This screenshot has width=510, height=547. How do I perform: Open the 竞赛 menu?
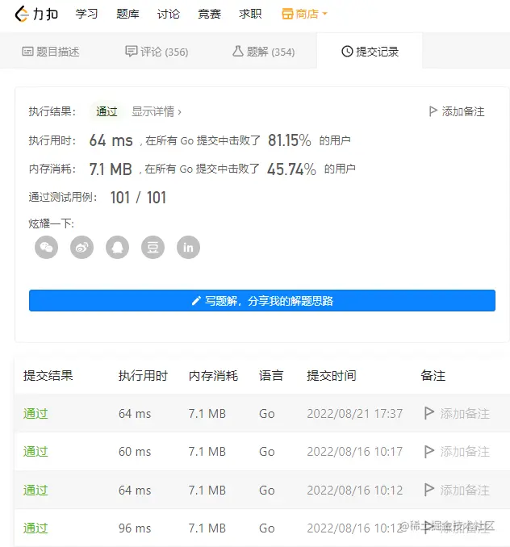pos(209,14)
